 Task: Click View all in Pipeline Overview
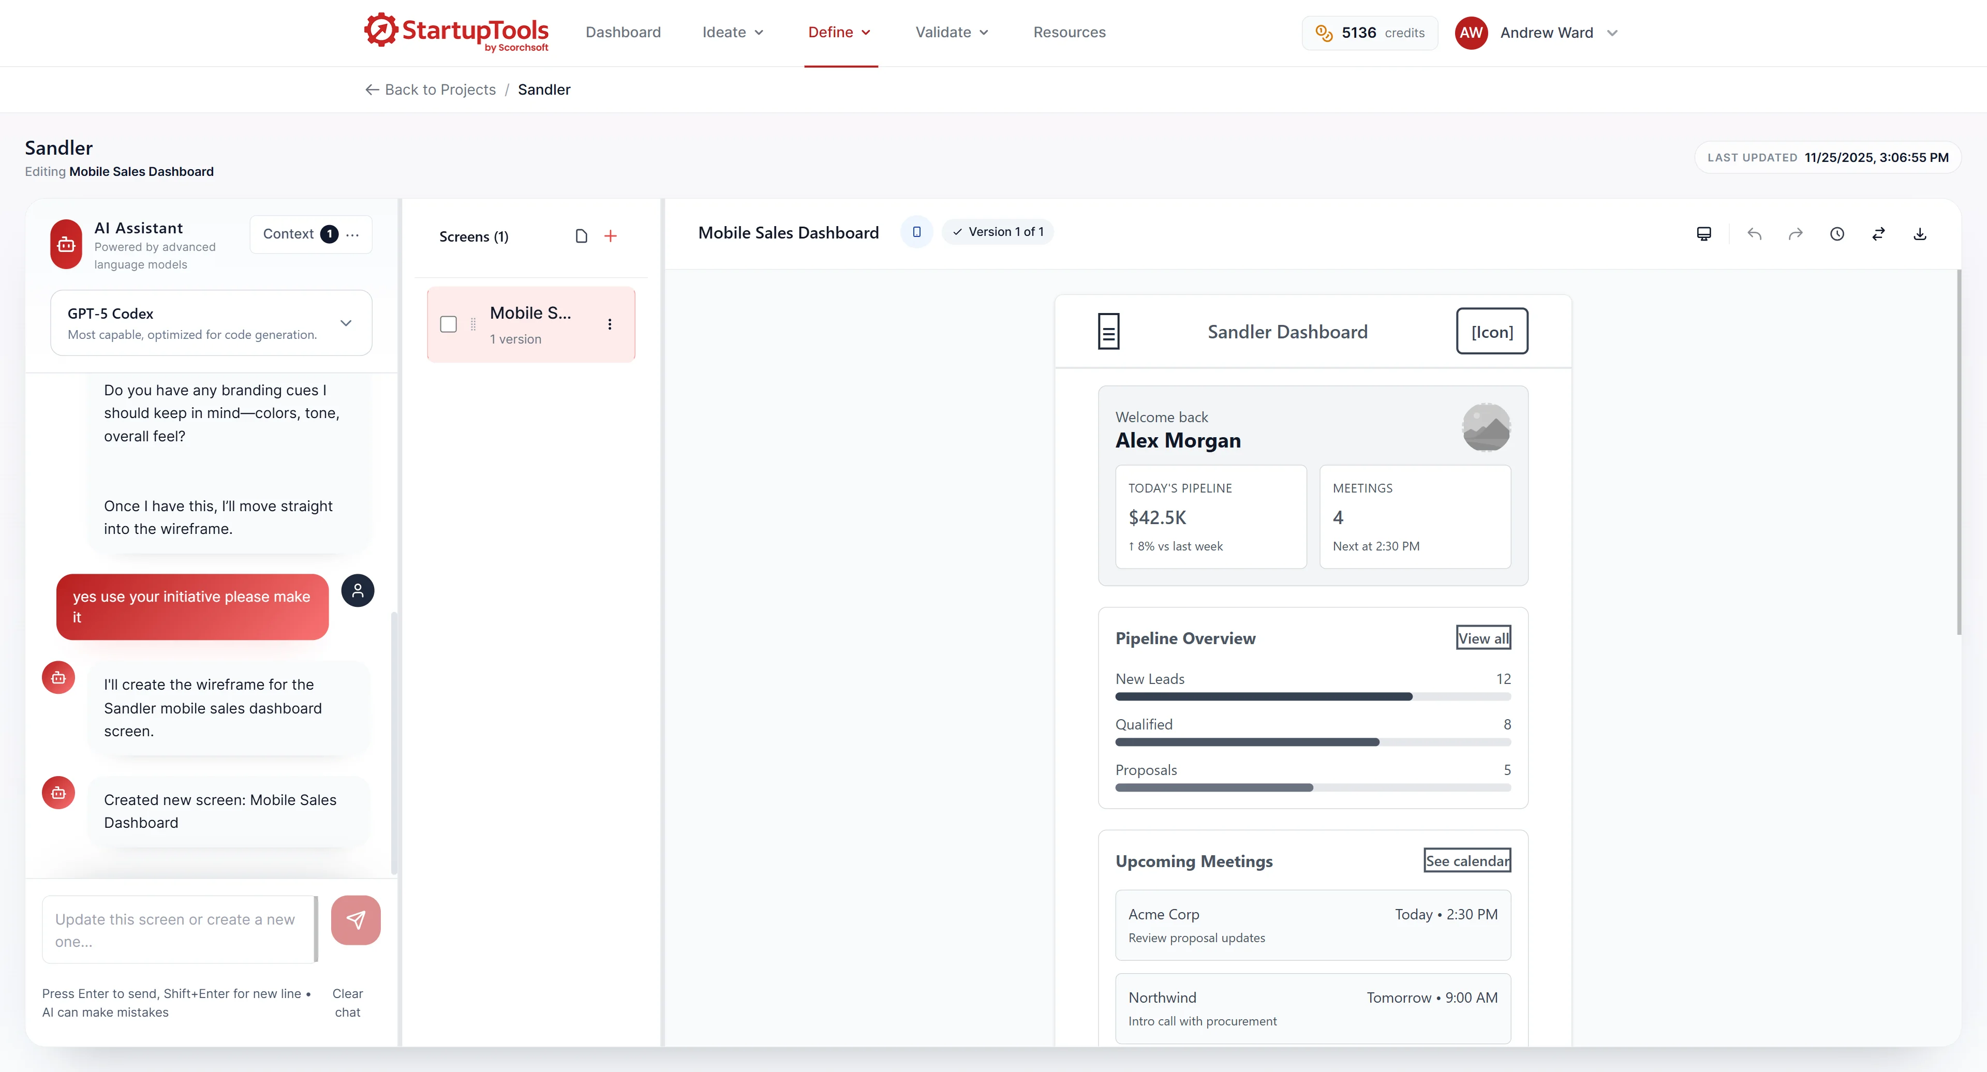[x=1482, y=638]
